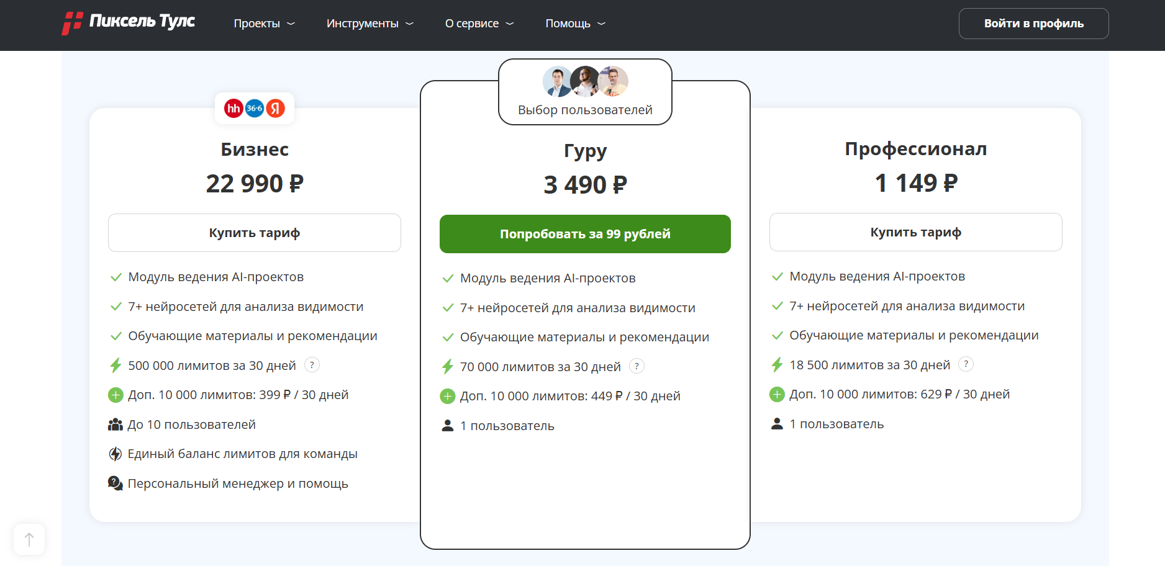Click the hh logo on Бизнес plan
The image size is (1165, 566).
[233, 109]
